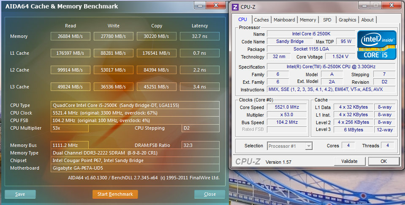Click the L1 Cache Write value 88281 MB/s

pyautogui.click(x=113, y=53)
